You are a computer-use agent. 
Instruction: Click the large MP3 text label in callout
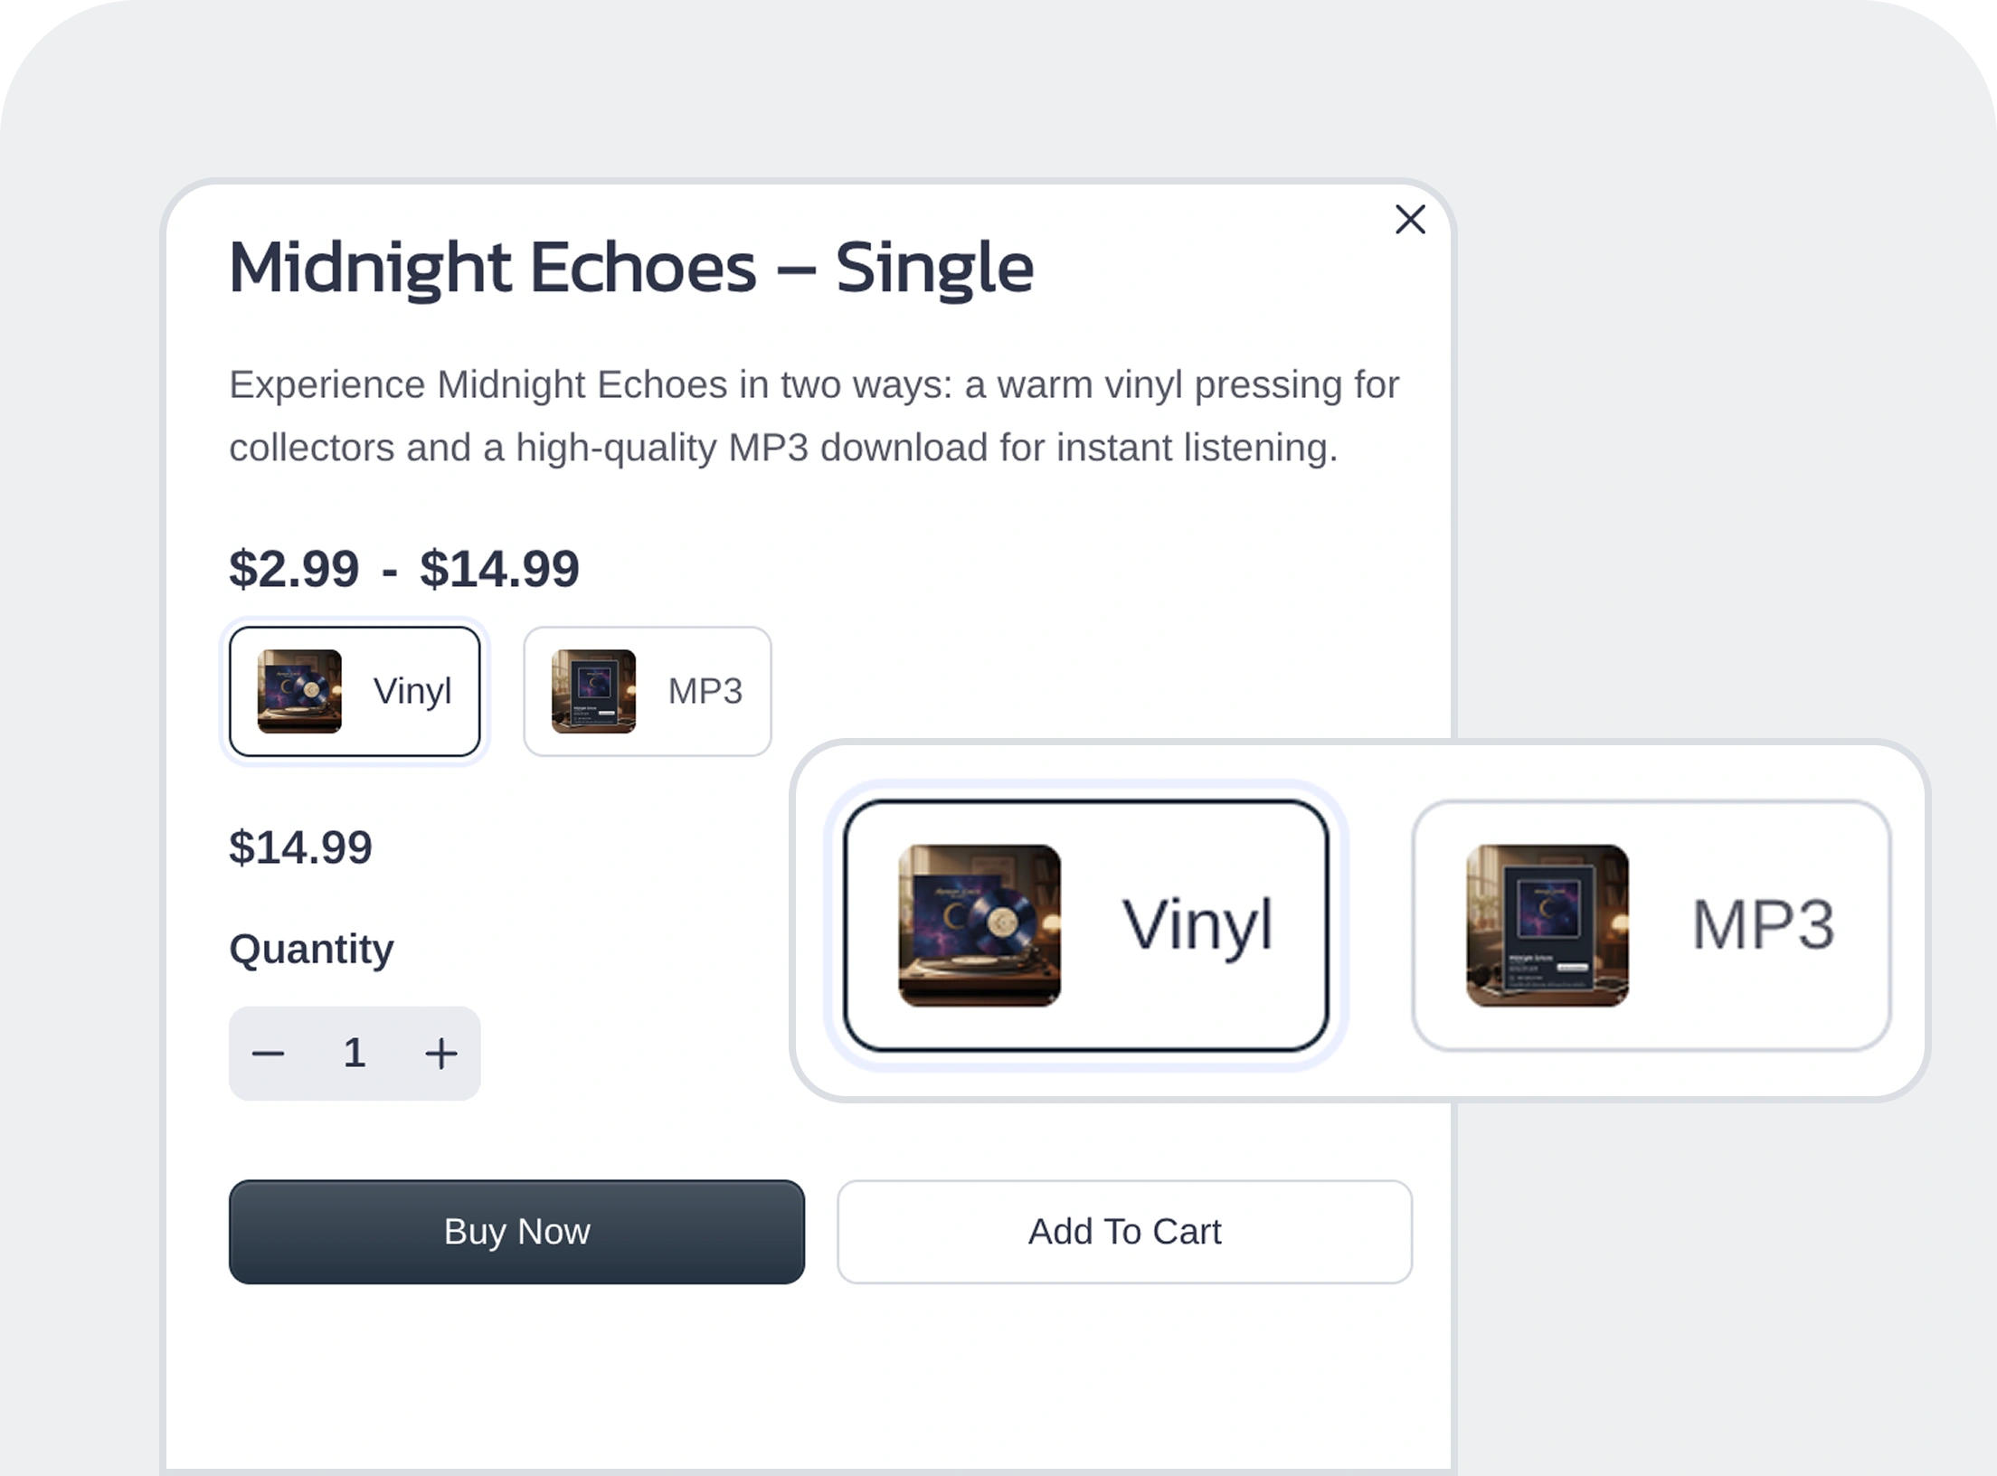click(1763, 925)
